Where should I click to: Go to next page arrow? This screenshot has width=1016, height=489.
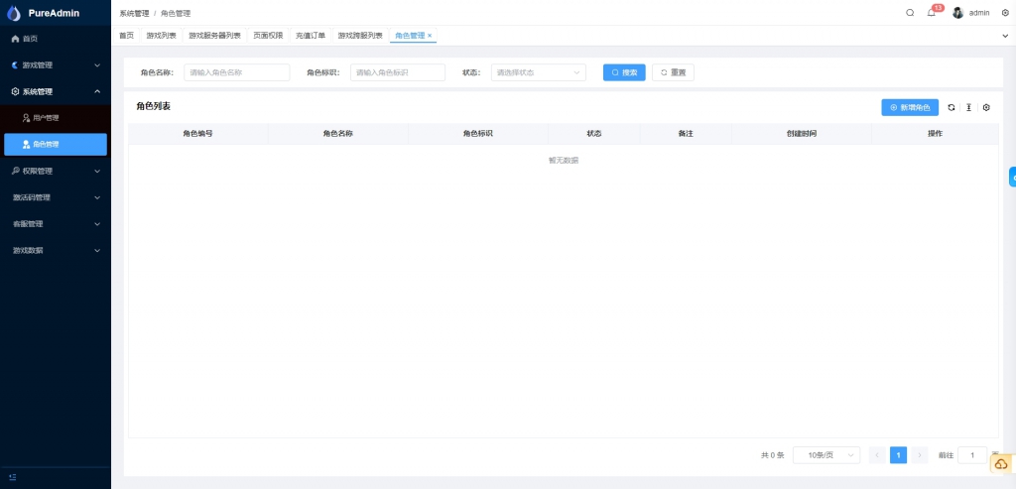click(920, 455)
